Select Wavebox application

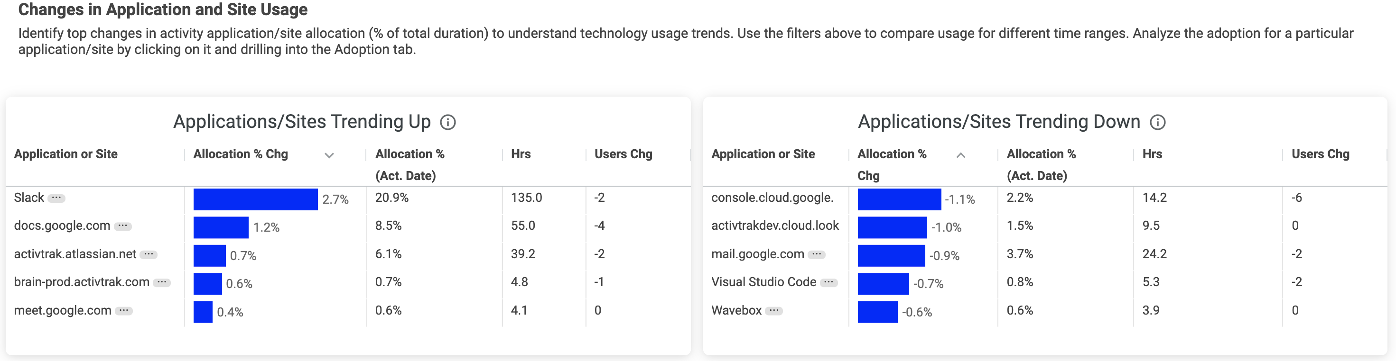[x=736, y=310]
